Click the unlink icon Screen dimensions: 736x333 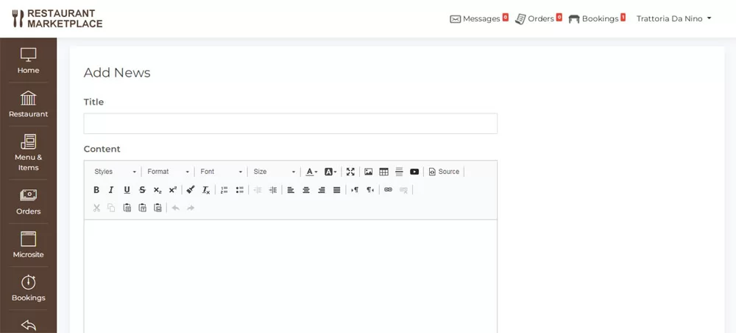[403, 190]
